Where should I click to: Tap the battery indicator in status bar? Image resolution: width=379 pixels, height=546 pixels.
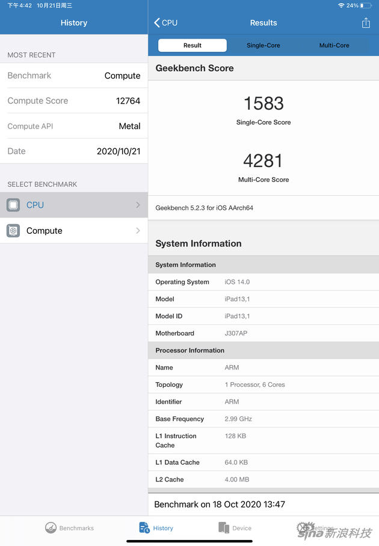[x=367, y=5]
